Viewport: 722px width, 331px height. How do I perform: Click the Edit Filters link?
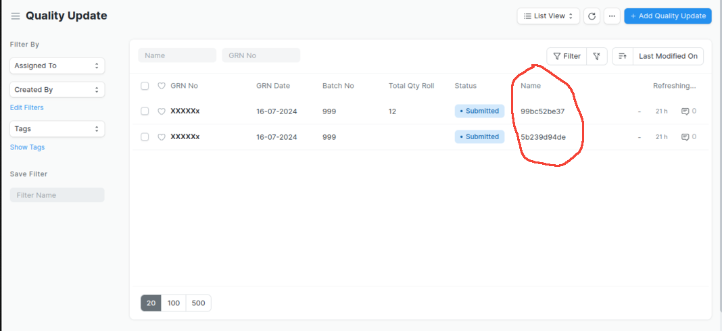click(27, 107)
